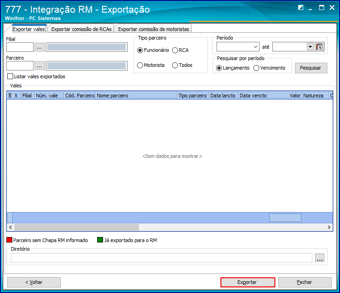
Task: Click the grid scroll right arrow
Action: [x=329, y=227]
